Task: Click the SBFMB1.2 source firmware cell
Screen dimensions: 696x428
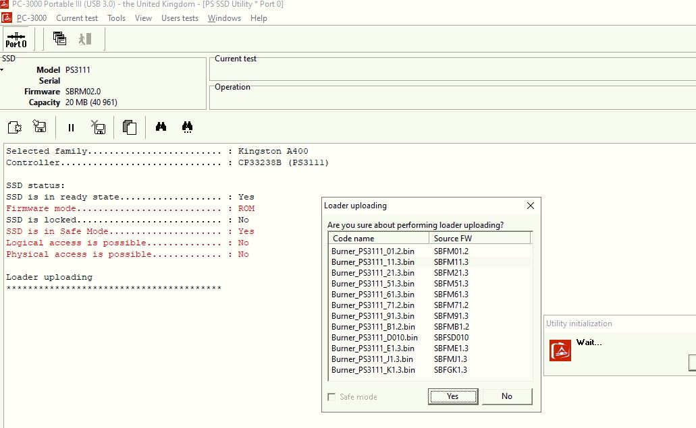Action: click(x=452, y=326)
